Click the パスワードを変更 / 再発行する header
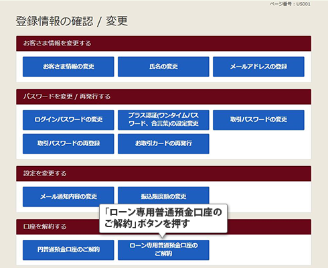 [163, 96]
